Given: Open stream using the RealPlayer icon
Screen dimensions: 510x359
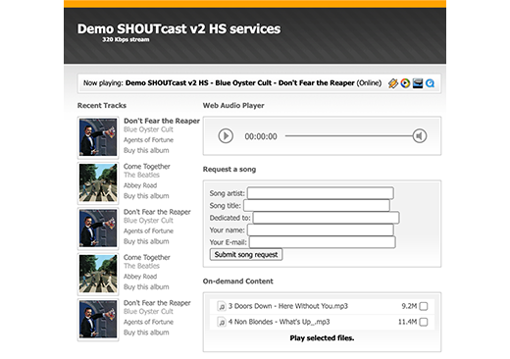Looking at the screenshot, I should click(418, 83).
